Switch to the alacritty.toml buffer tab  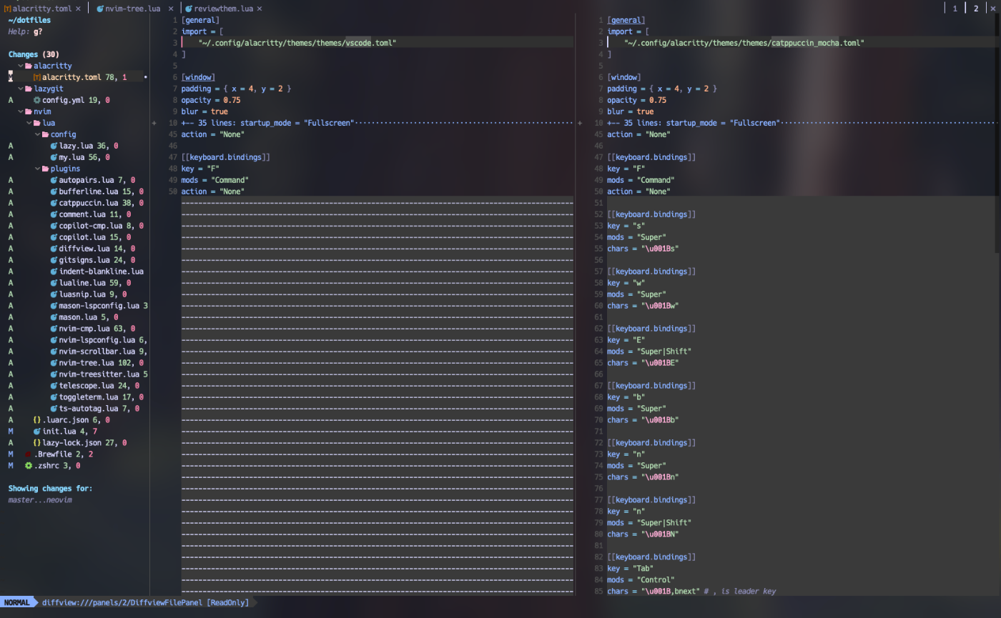[x=41, y=9]
